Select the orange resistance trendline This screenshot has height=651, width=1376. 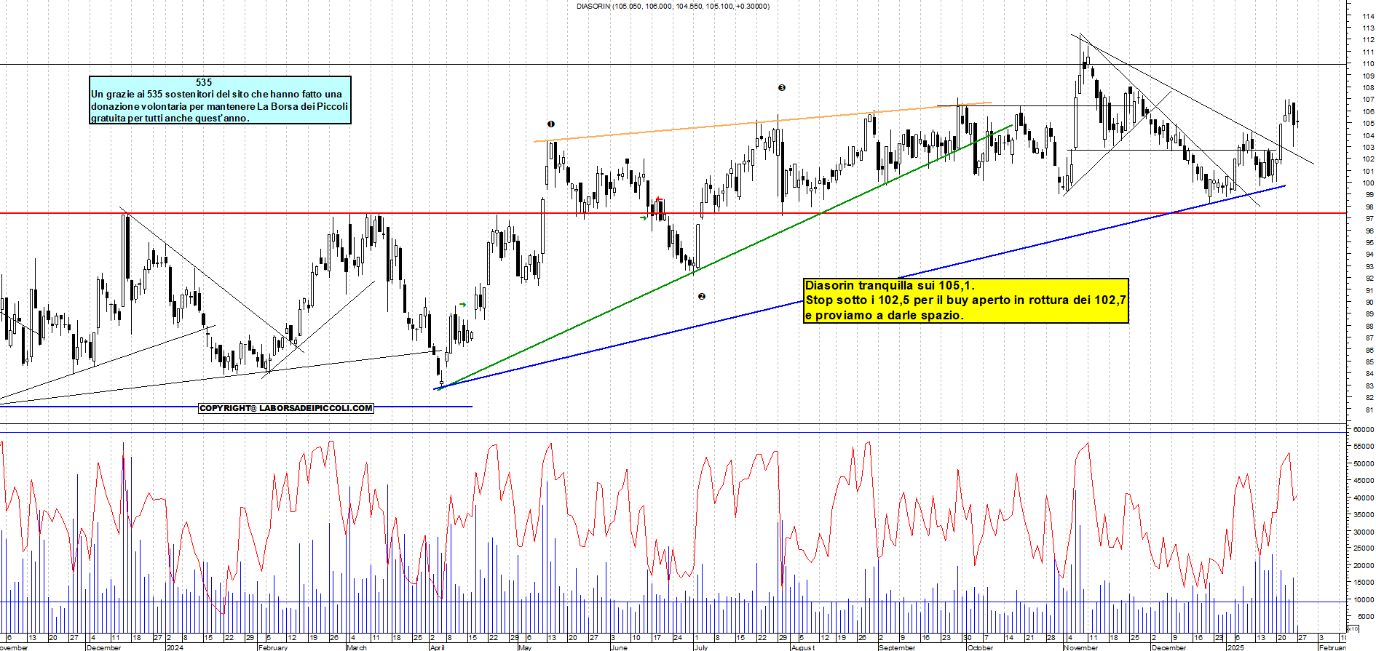tap(763, 121)
